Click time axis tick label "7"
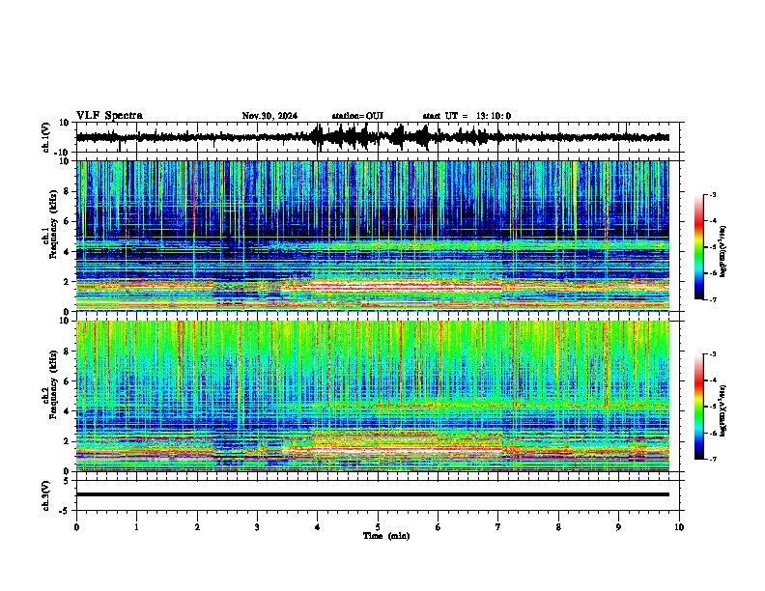The height and width of the screenshot is (591, 765). [498, 527]
